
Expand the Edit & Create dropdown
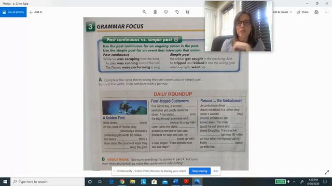[x=282, y=12]
